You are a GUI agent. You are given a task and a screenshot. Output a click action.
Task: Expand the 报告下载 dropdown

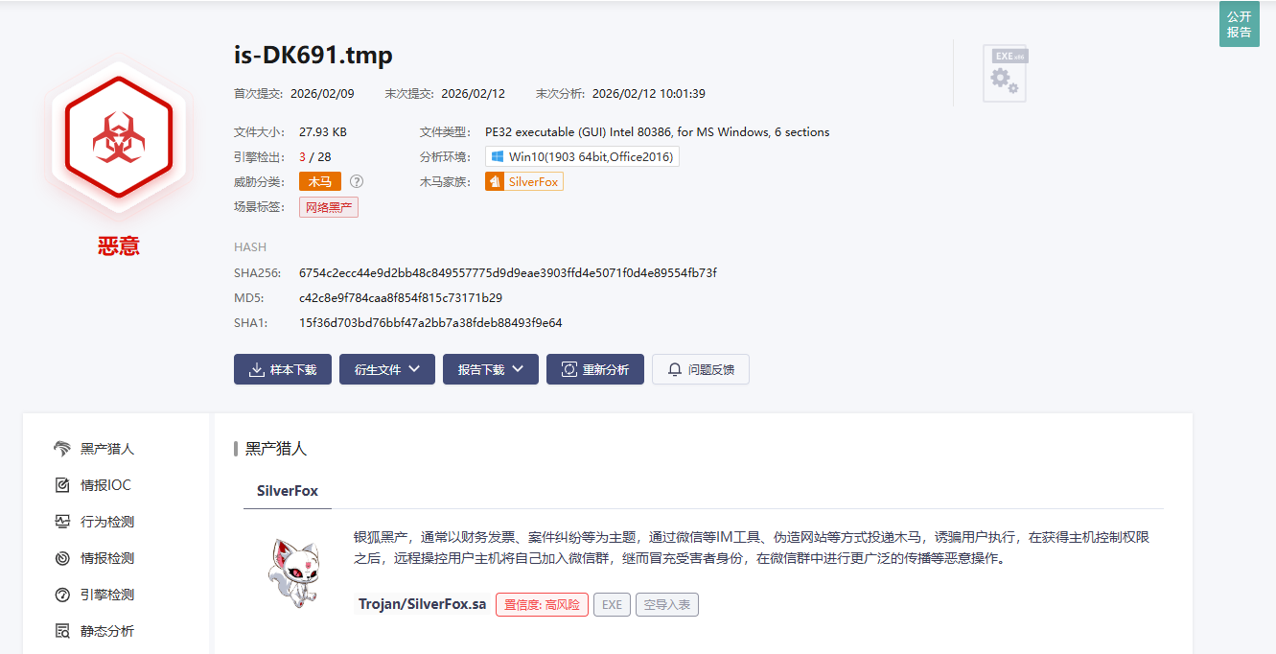490,369
